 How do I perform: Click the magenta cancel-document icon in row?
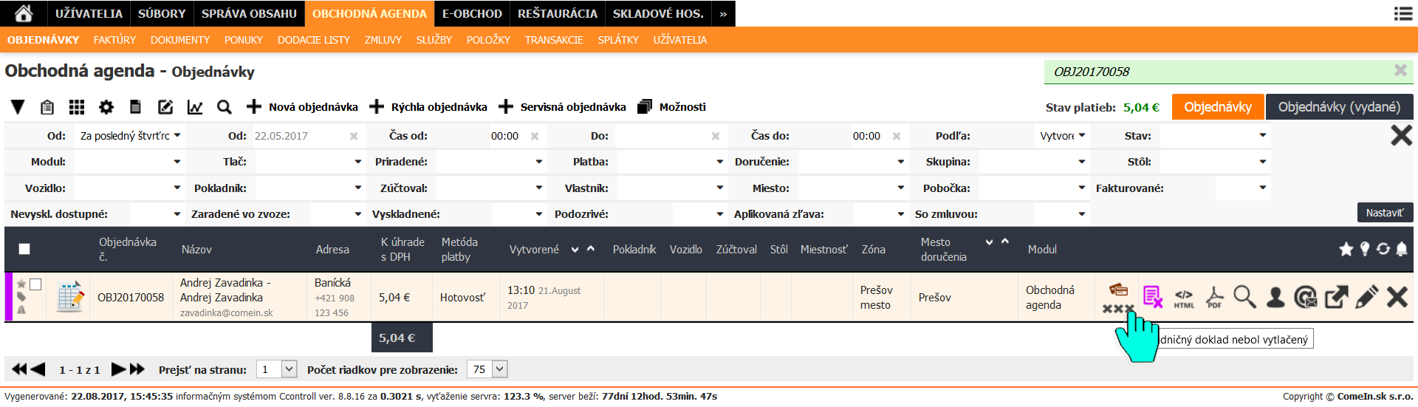[1152, 297]
